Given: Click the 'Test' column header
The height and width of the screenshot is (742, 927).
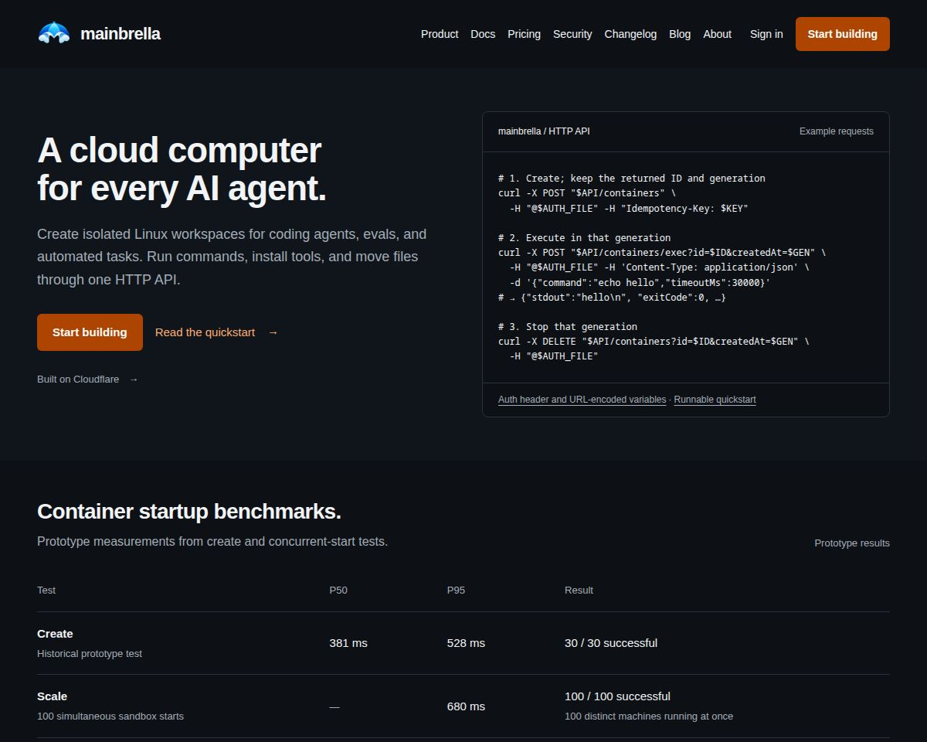Looking at the screenshot, I should [x=46, y=591].
